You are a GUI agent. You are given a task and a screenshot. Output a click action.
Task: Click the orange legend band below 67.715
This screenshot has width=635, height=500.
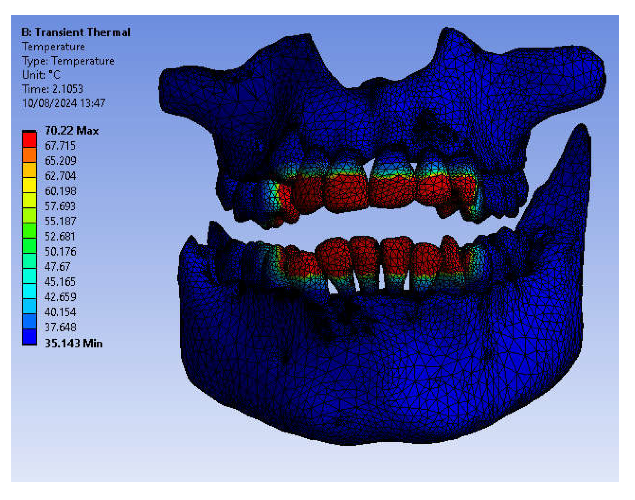(29, 155)
